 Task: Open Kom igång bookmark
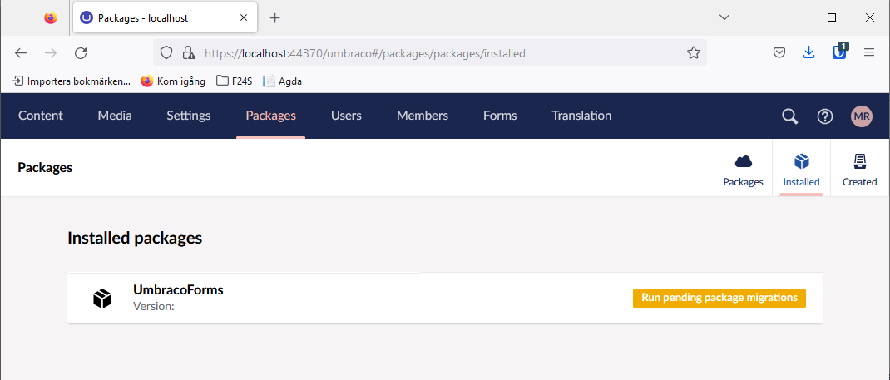(x=173, y=81)
